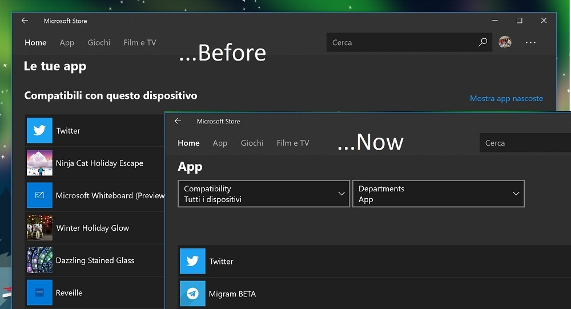Expand the Departments dropdown in Now window
571x309 pixels.
pos(439,194)
